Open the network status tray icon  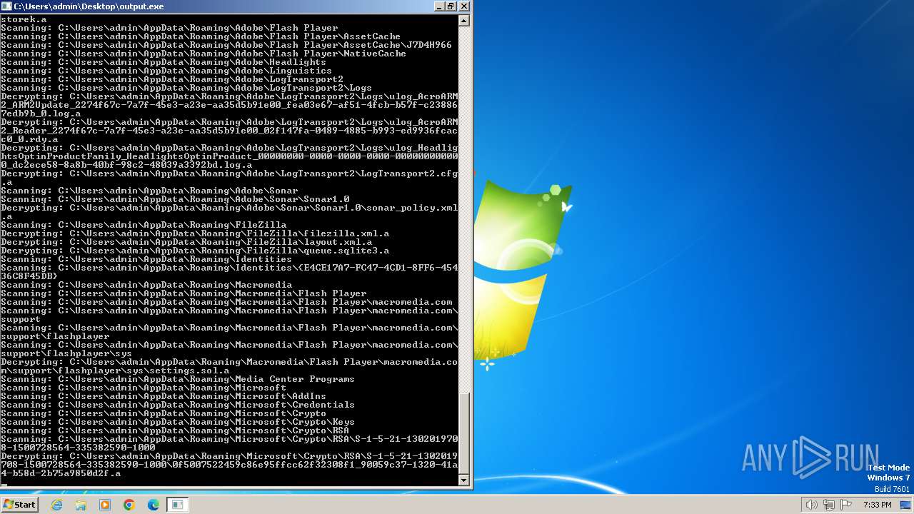pyautogui.click(x=829, y=505)
